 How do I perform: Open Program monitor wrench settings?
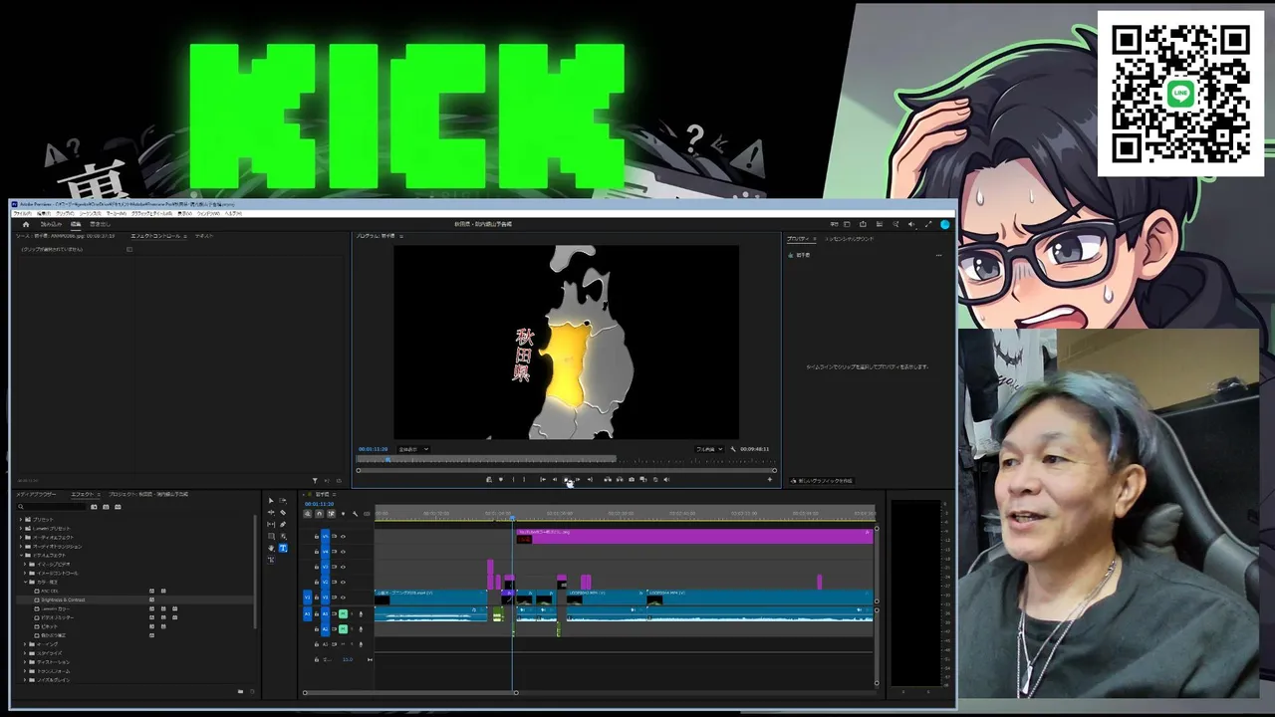[x=733, y=449]
